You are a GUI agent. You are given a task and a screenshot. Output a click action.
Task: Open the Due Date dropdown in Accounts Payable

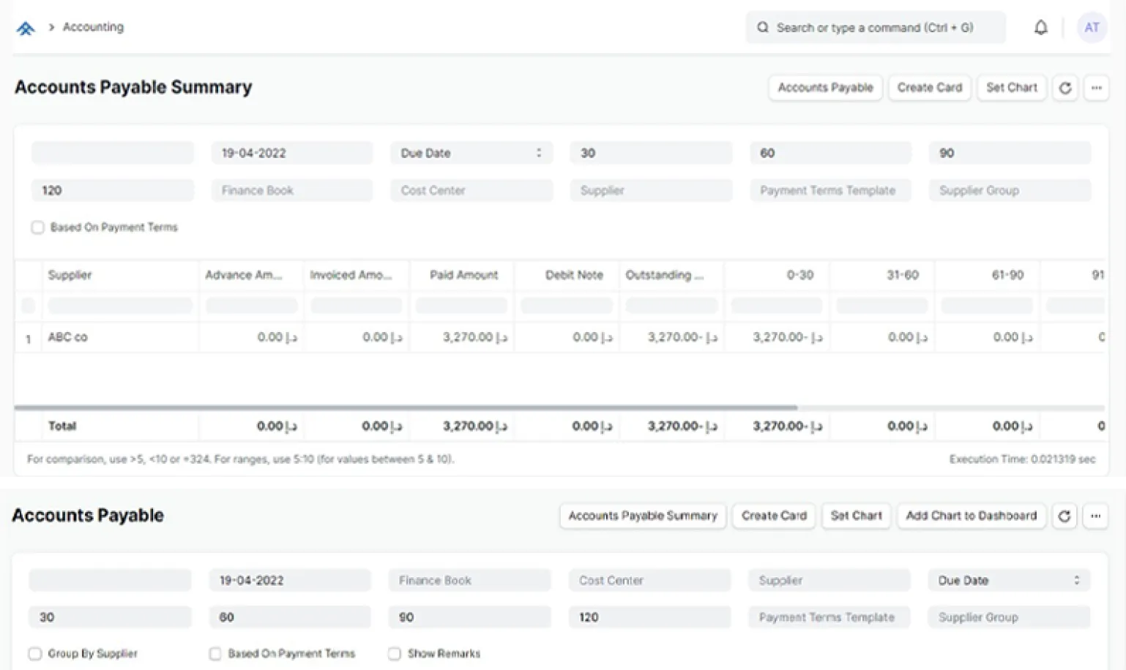(x=1008, y=580)
